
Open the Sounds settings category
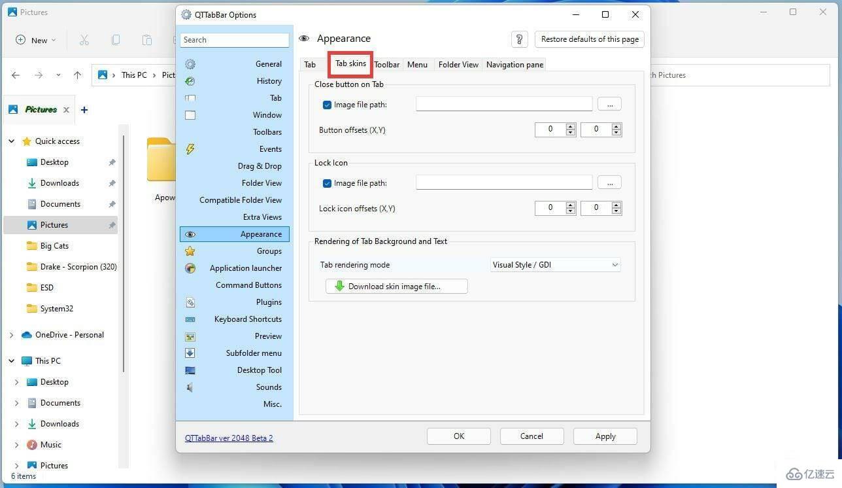coord(234,387)
